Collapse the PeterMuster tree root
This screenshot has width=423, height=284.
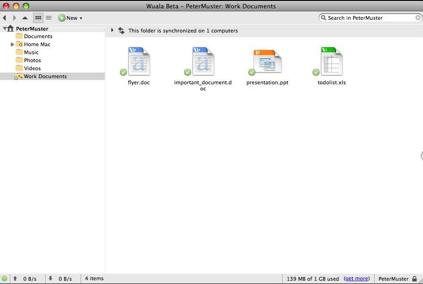(5, 29)
